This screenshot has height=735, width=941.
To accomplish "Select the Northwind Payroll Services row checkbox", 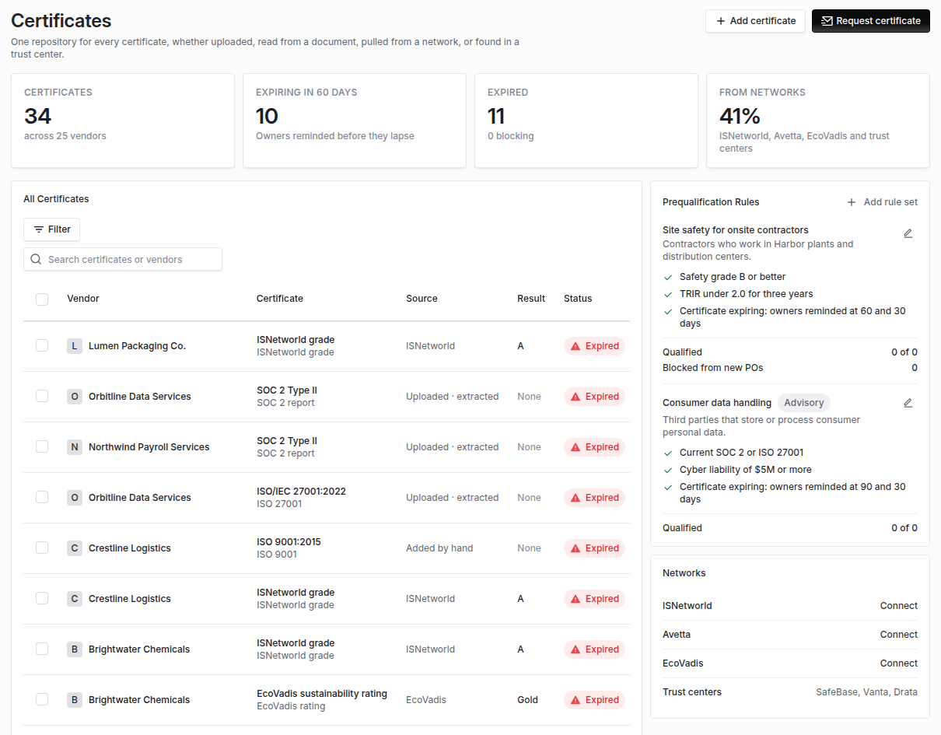I will coord(42,446).
